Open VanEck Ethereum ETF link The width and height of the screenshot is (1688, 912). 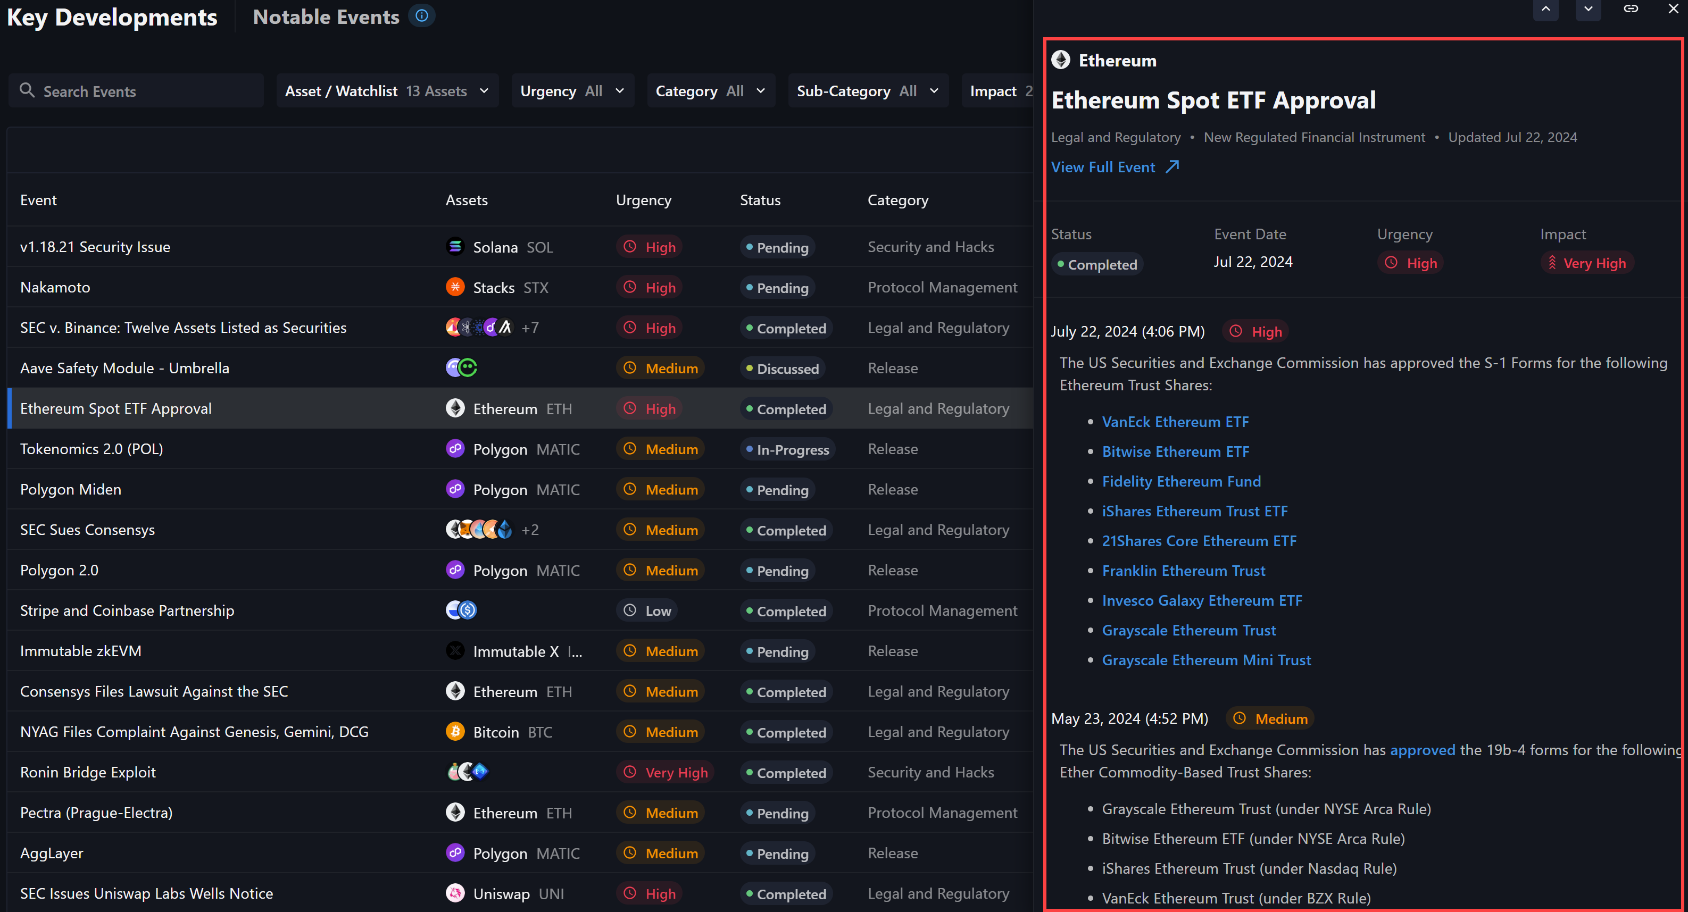click(x=1175, y=422)
